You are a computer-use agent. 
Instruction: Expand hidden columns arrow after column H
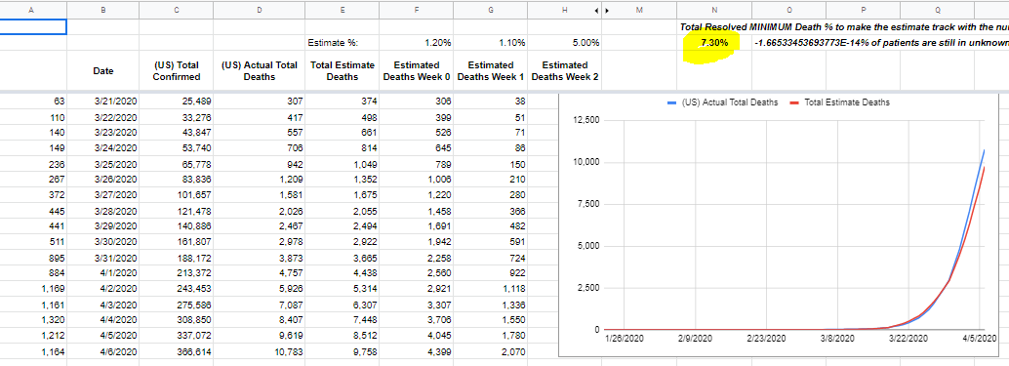[596, 11]
